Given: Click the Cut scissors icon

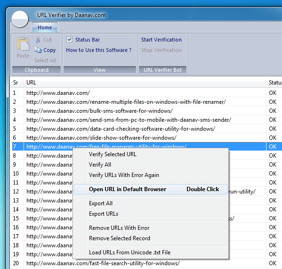Looking at the screenshot, I should click(38, 40).
